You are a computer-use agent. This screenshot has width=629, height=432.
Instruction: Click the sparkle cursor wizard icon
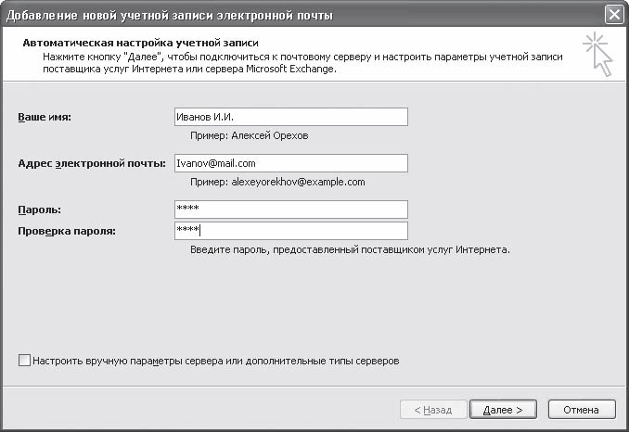tap(598, 54)
